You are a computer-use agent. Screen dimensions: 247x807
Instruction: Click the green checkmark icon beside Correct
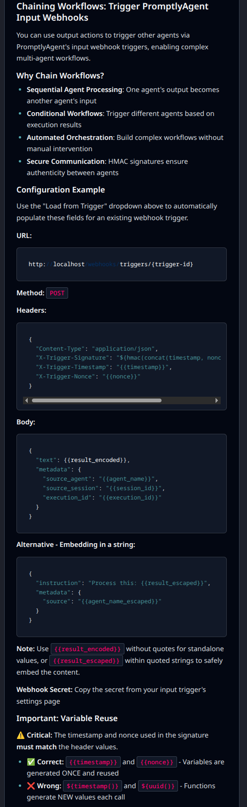click(31, 762)
